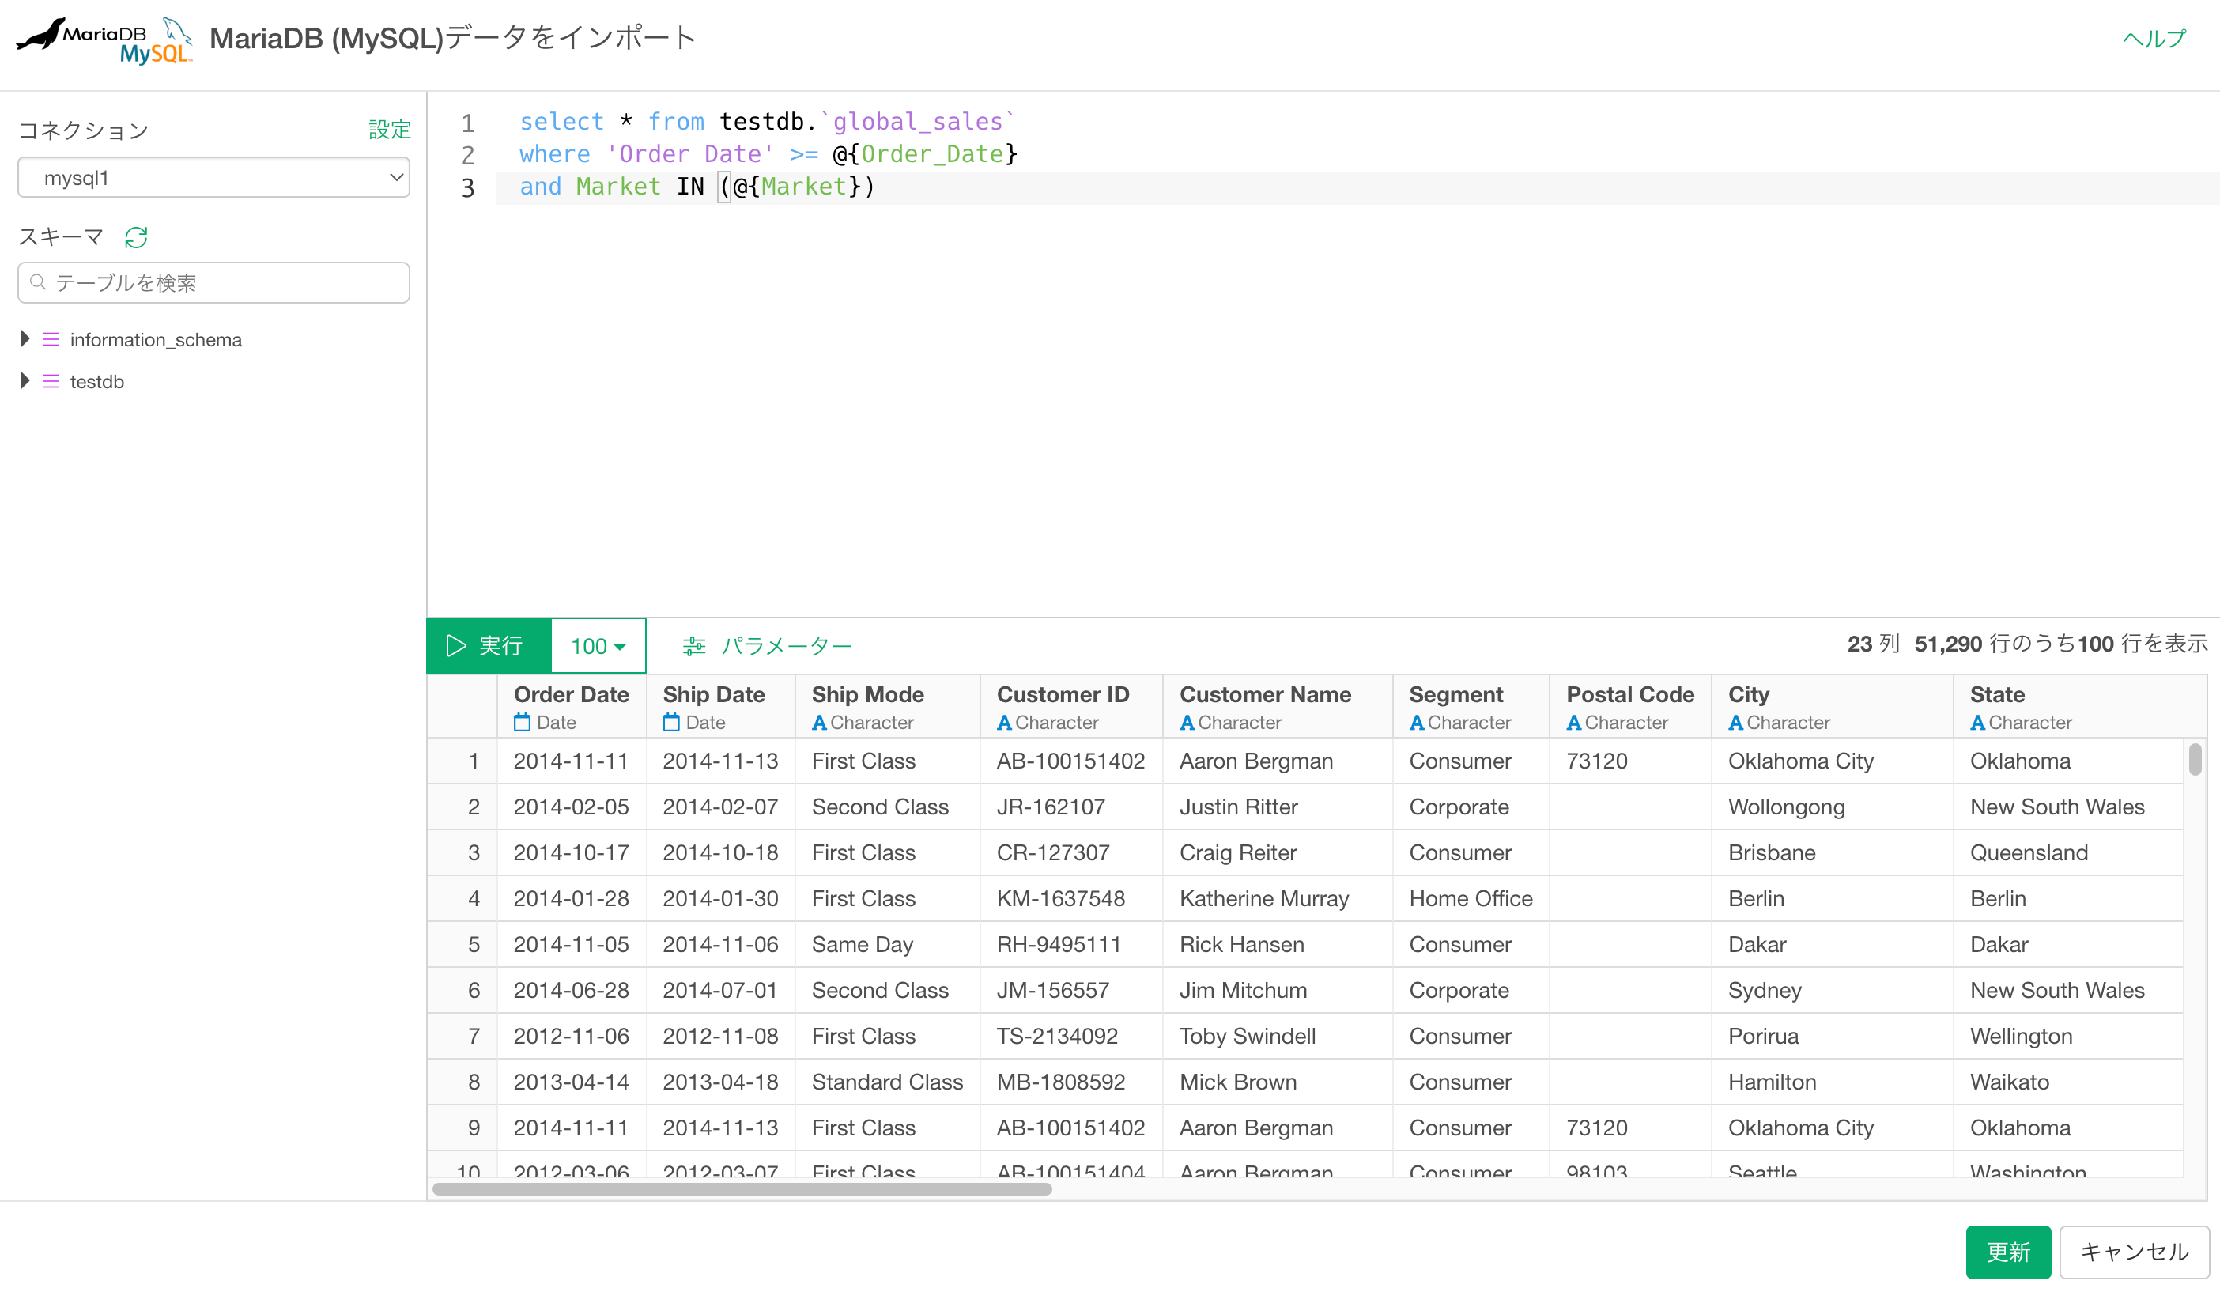This screenshot has height=1292, width=2220.
Task: Click the Ship Mode column header
Action: [x=887, y=706]
